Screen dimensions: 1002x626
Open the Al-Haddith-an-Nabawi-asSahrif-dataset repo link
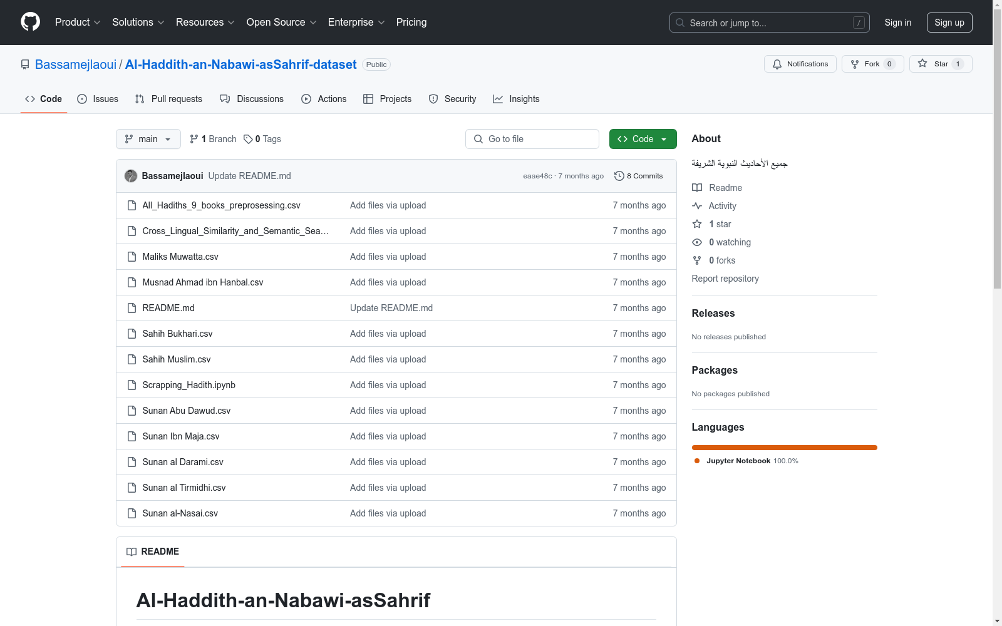pyautogui.click(x=241, y=64)
